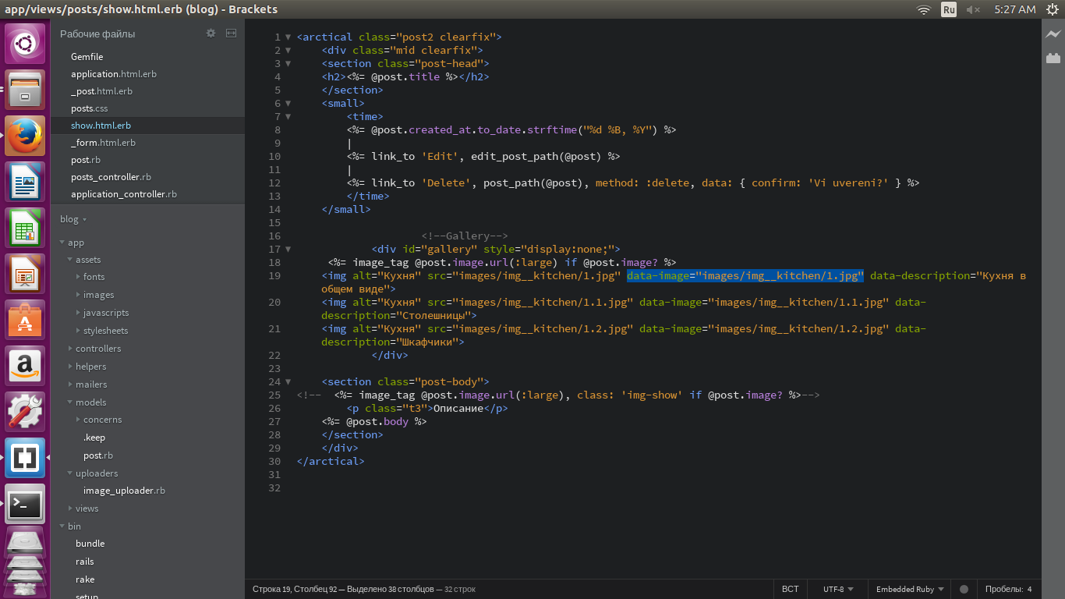Image resolution: width=1065 pixels, height=599 pixels.
Task: Collapse models folder
Action: point(70,402)
